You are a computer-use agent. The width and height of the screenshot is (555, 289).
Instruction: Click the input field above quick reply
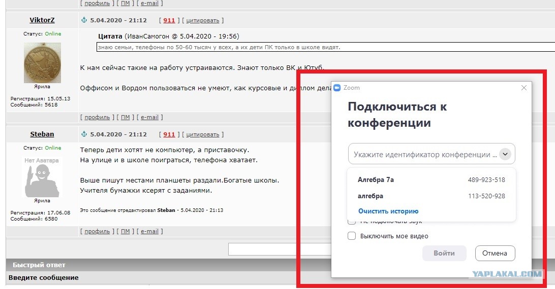click(280, 249)
